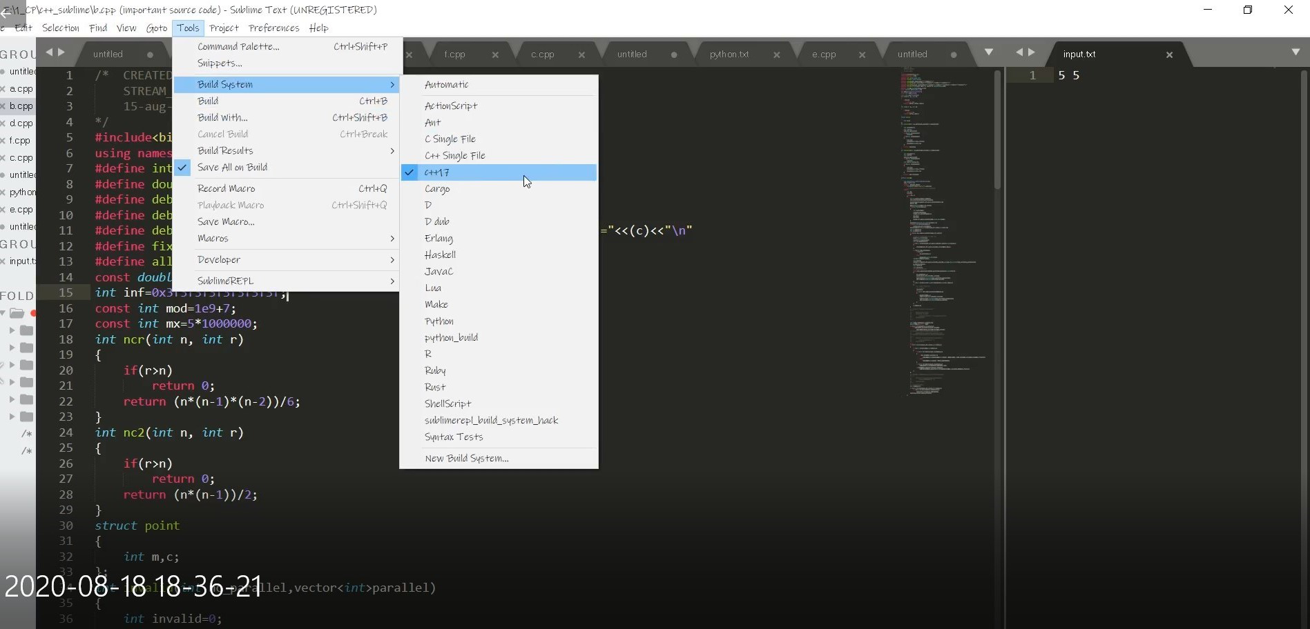Choose Lua build system
The height and width of the screenshot is (629, 1310).
click(499, 288)
